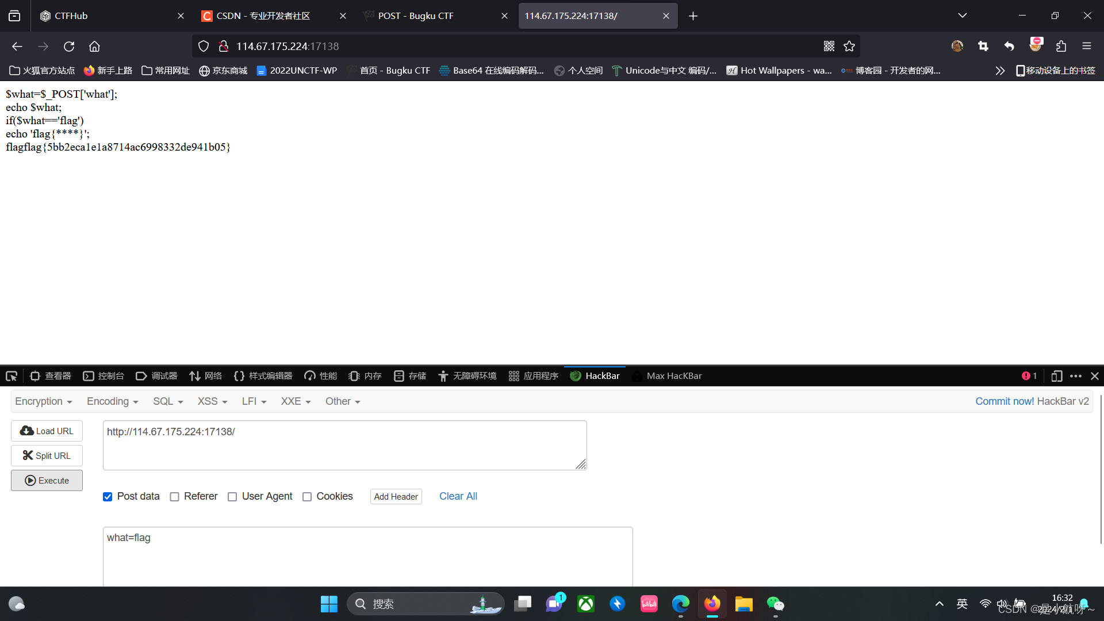Open the 存储 (Storage) panel

coord(409,375)
